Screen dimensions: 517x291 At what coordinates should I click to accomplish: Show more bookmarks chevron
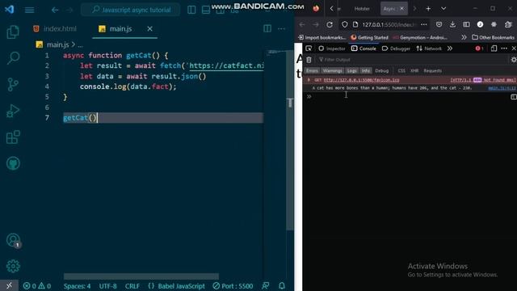click(464, 38)
